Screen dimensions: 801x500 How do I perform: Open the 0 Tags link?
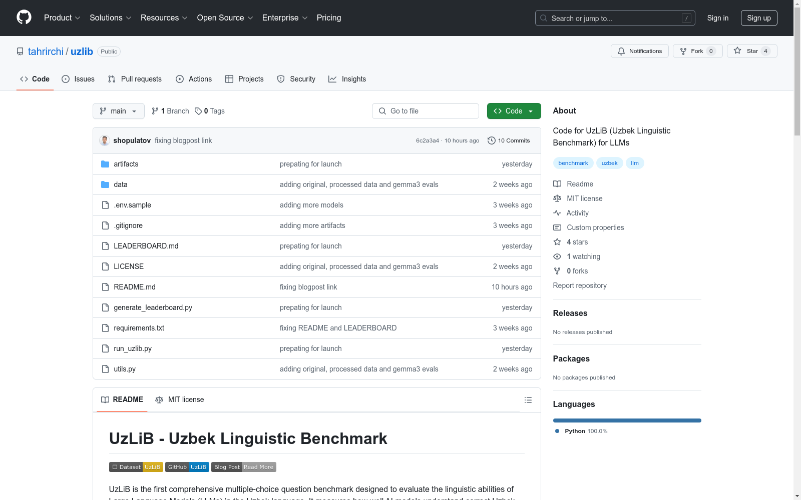point(210,111)
